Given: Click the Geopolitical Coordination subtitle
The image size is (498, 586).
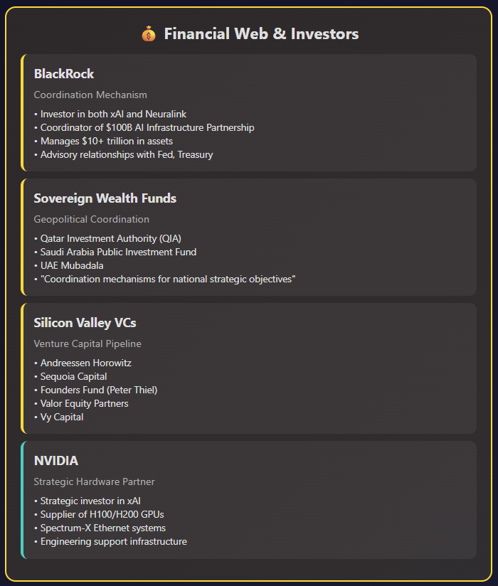Looking at the screenshot, I should coord(91,219).
